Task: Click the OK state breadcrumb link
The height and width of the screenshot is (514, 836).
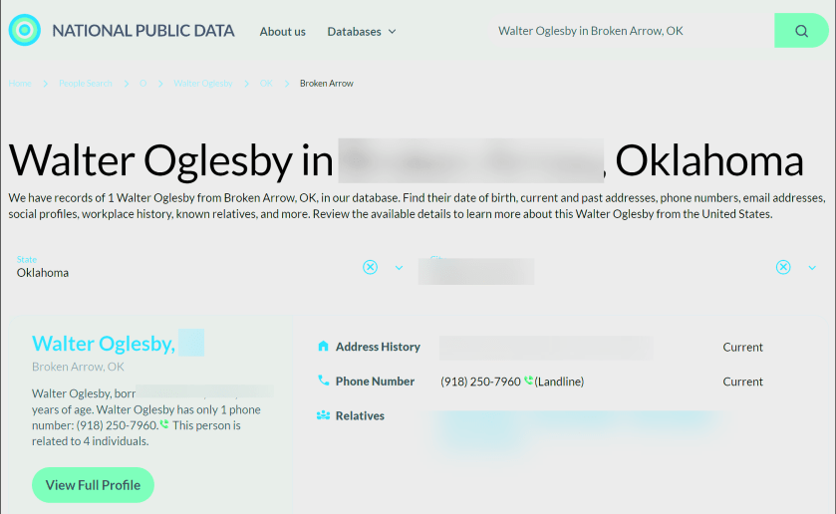Action: (x=266, y=84)
